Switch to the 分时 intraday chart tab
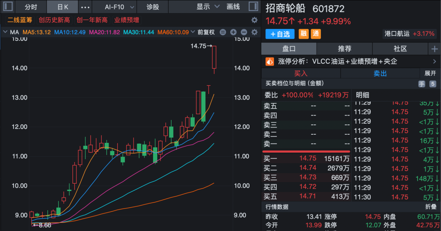Viewport: 441px width, 231px height. (x=31, y=7)
